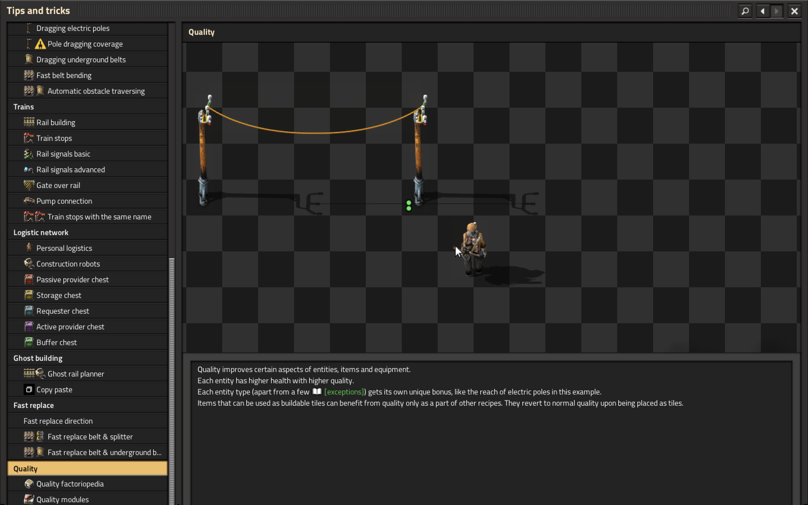Click the gate icon beside Gate over rail

coord(29,185)
